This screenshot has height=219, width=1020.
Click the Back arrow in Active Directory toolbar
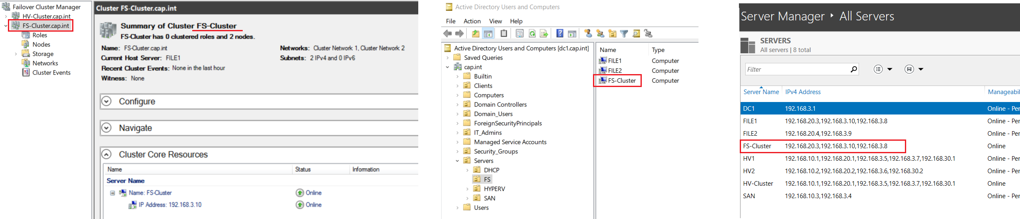tap(447, 34)
